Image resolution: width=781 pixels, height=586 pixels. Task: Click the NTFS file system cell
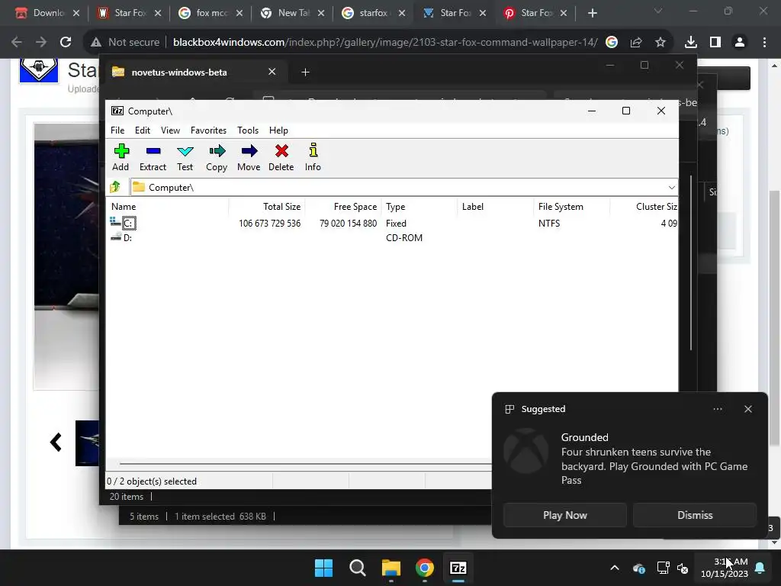click(549, 224)
